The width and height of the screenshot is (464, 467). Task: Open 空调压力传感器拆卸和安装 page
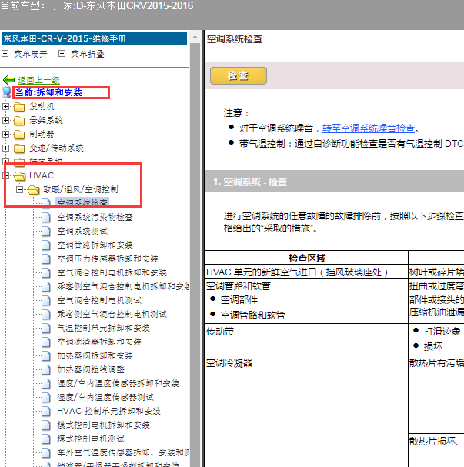point(108,259)
